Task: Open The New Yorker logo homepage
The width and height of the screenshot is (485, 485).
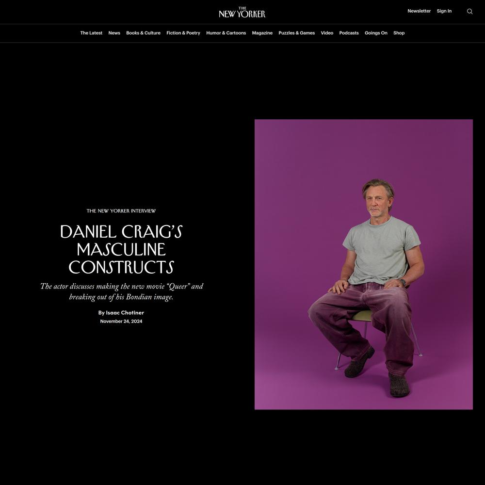Action: click(242, 12)
